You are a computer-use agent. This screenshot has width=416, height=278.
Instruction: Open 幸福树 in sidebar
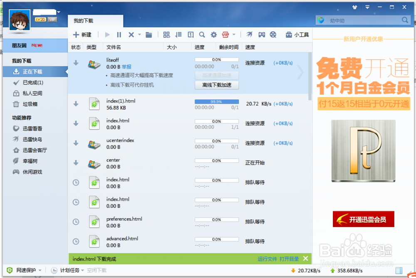(25, 161)
